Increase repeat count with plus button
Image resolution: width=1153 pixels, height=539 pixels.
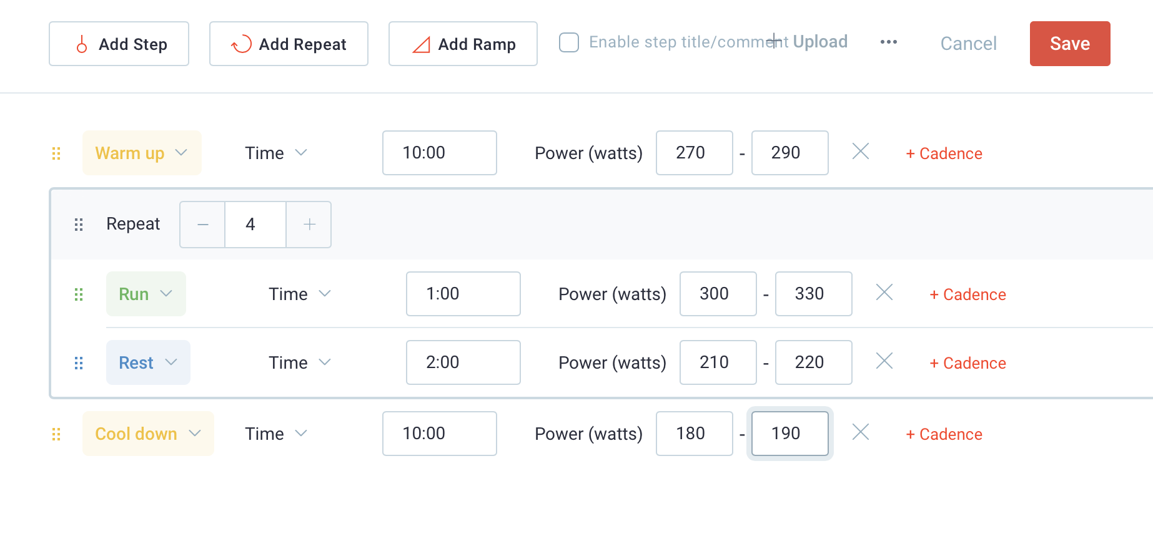pyautogui.click(x=309, y=225)
